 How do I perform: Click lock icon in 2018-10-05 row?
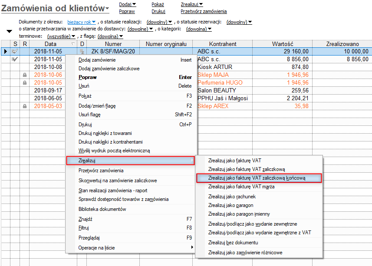(x=24, y=83)
